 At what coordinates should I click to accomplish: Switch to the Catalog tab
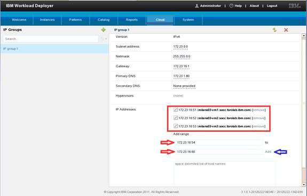(104, 20)
